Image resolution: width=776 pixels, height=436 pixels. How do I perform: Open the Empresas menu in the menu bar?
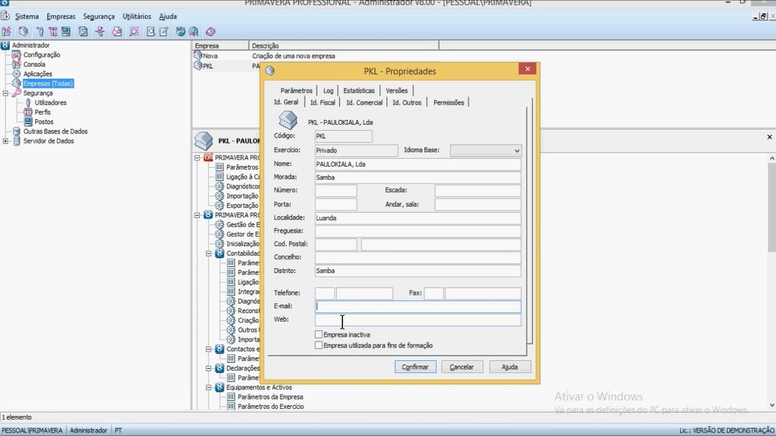61,16
